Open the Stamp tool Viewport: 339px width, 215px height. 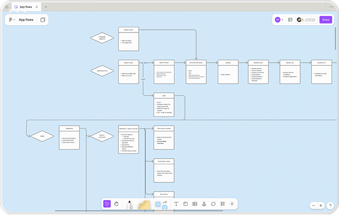pos(204,204)
